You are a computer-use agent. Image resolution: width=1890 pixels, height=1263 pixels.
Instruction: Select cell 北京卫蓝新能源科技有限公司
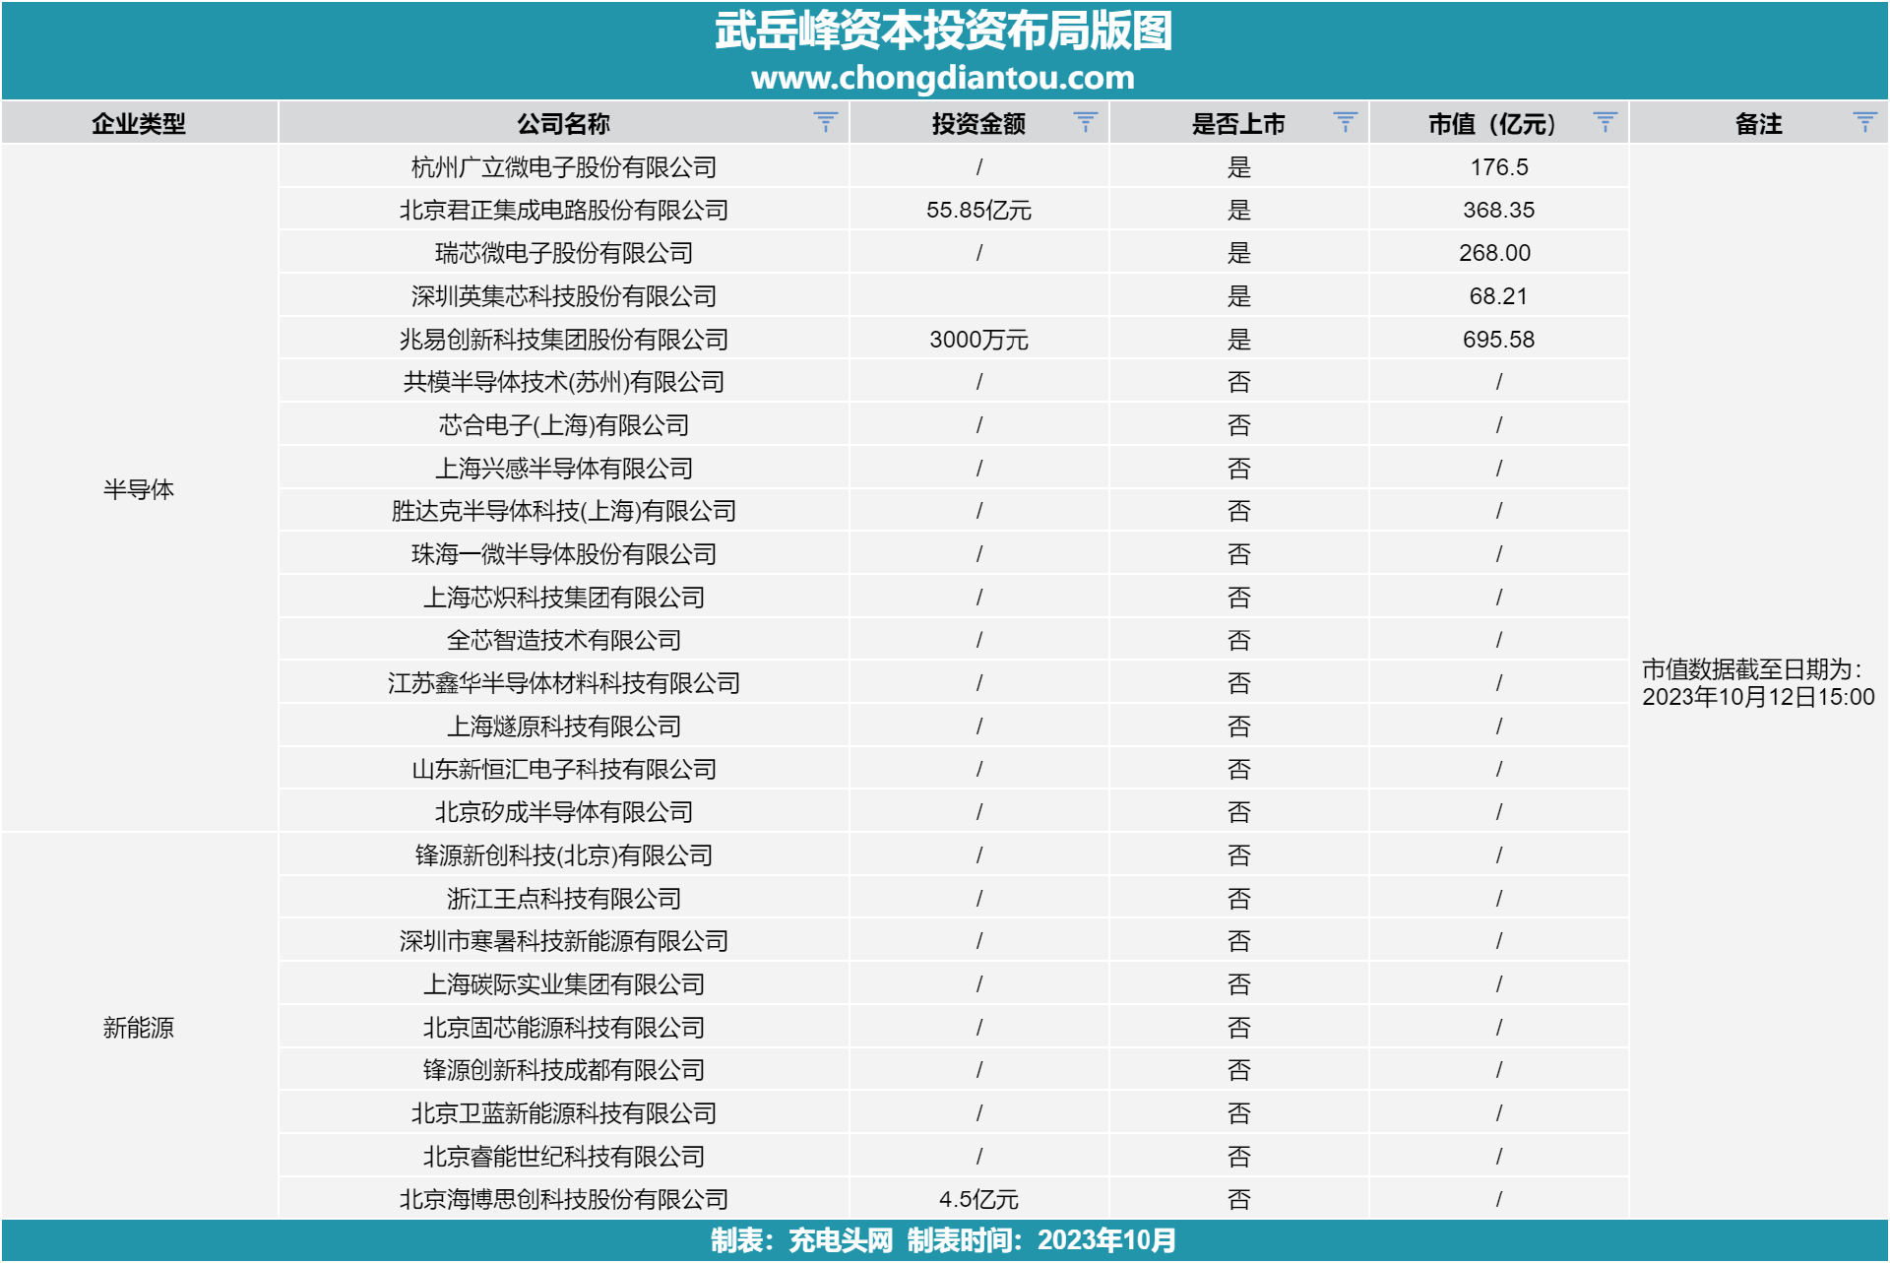(563, 1113)
